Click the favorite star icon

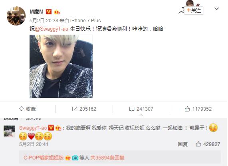pos(22,109)
